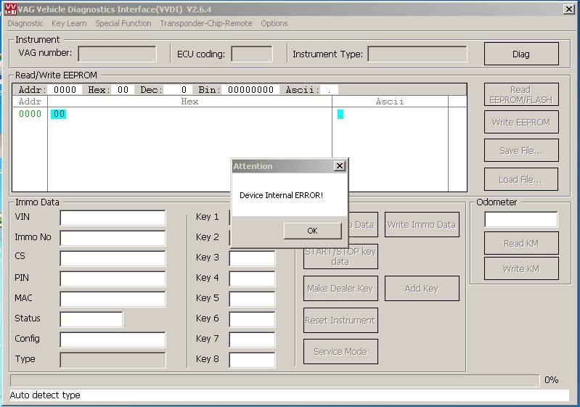Click the Write Immo Data button
The width and height of the screenshot is (580, 407).
pyautogui.click(x=422, y=225)
